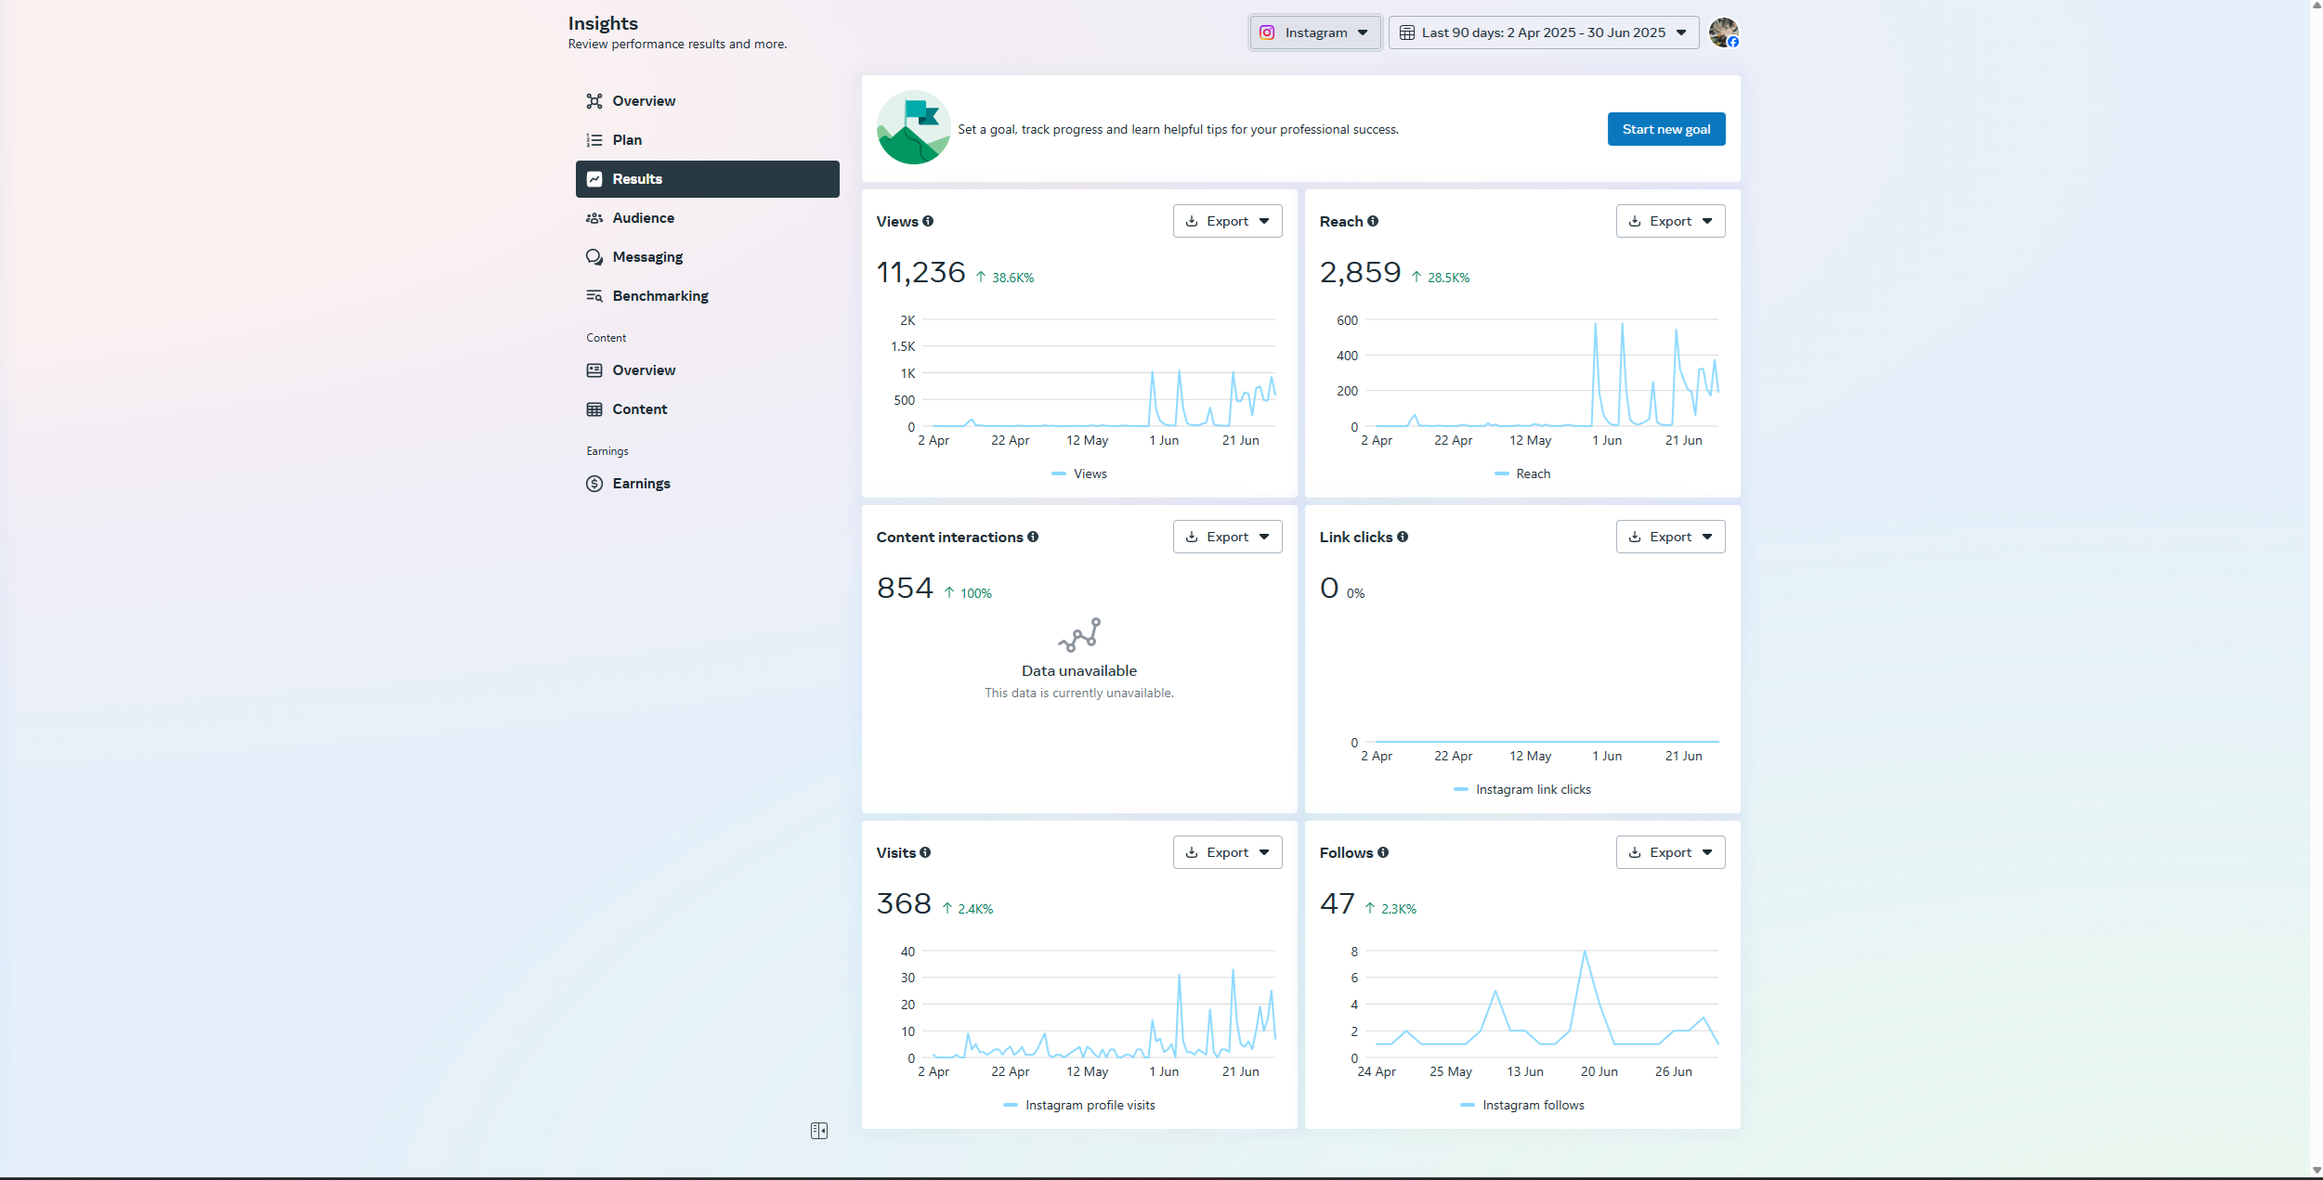Toggle the Instagram profile visits legend
This screenshot has height=1180, width=2323.
pos(1090,1105)
